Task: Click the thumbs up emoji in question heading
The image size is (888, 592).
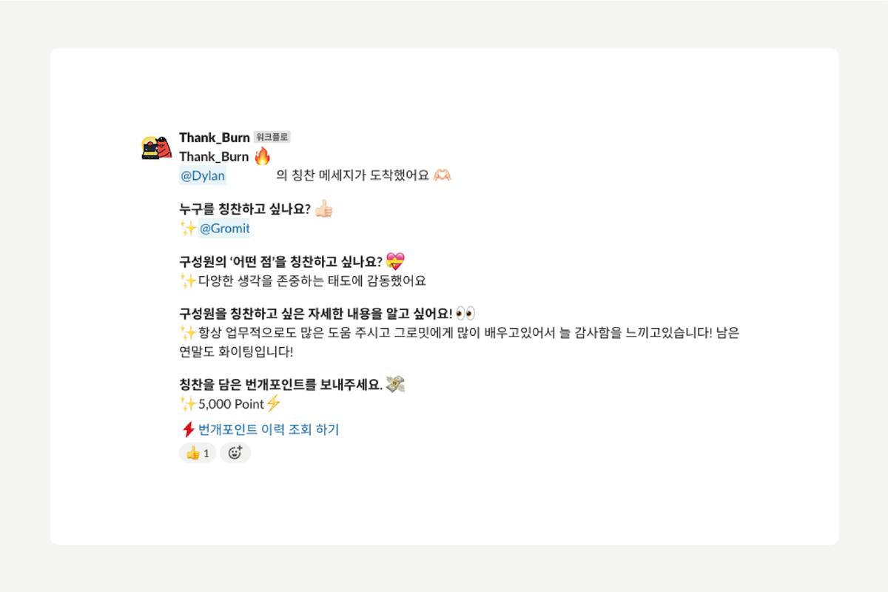Action: click(x=323, y=209)
